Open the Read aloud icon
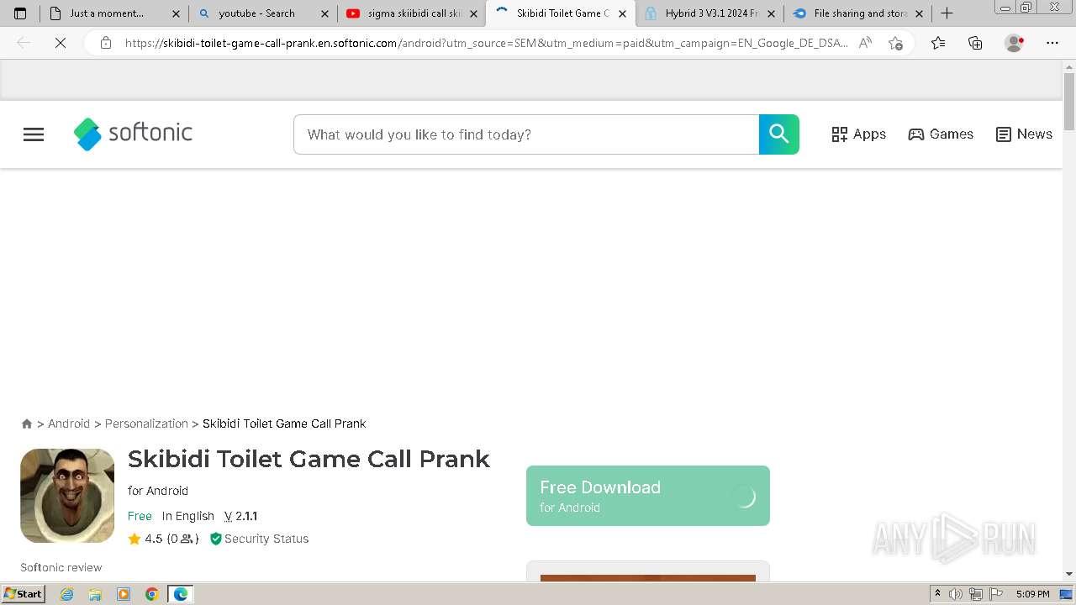The image size is (1076, 605). coord(865,43)
